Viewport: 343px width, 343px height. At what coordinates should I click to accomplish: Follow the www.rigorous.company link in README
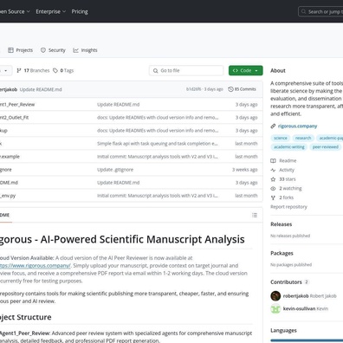click(36, 265)
